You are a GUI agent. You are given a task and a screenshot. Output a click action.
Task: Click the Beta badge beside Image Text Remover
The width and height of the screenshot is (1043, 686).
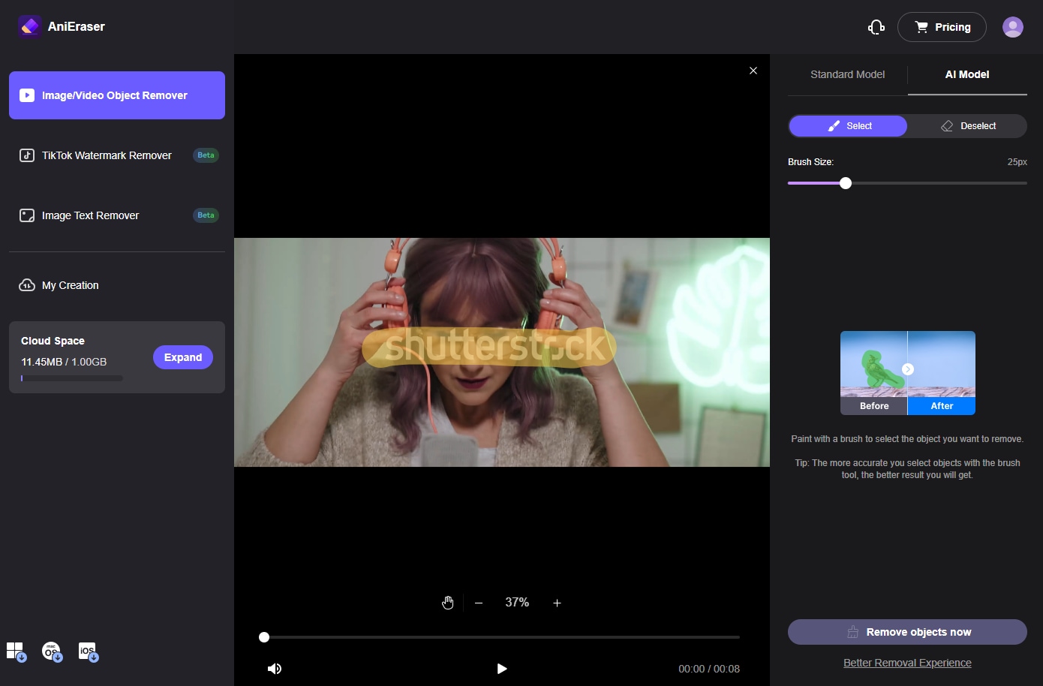206,215
